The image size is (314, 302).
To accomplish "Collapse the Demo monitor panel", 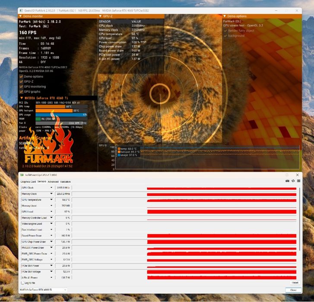I will pos(20,16).
